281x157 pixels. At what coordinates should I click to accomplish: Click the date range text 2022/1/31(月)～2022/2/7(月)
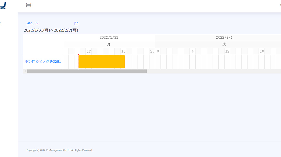tap(51, 30)
